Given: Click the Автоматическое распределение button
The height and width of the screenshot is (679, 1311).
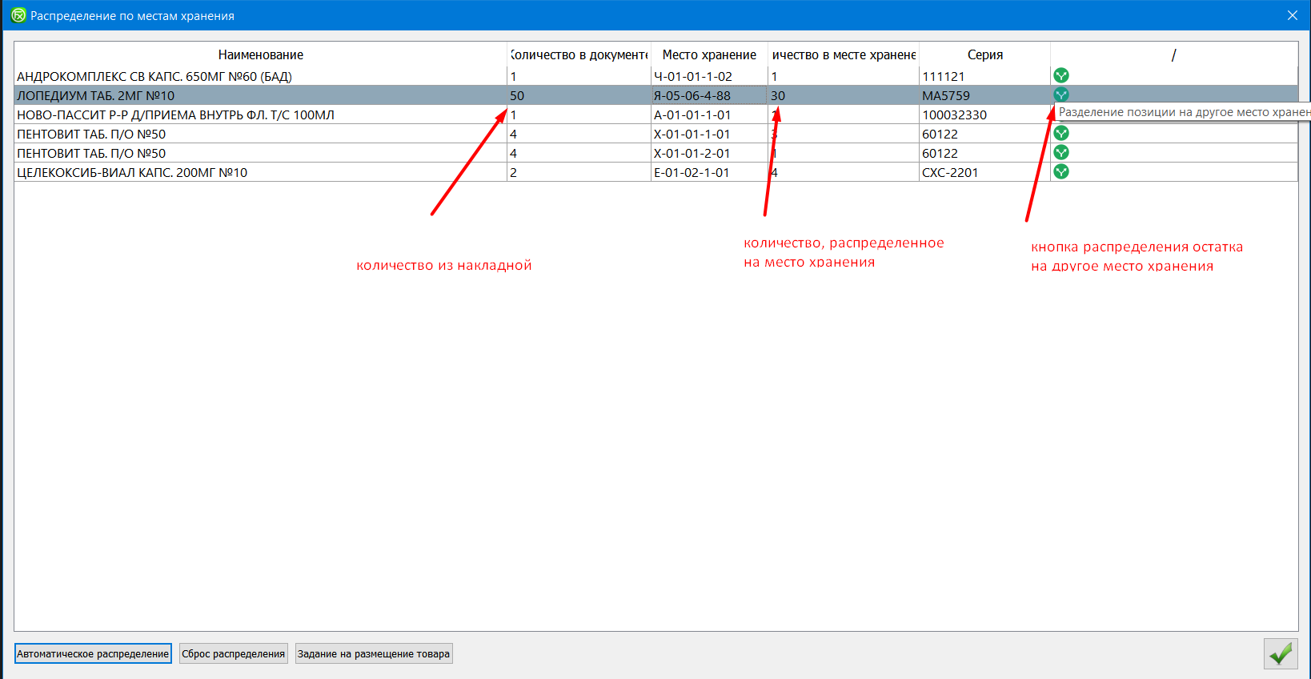Looking at the screenshot, I should (x=93, y=654).
